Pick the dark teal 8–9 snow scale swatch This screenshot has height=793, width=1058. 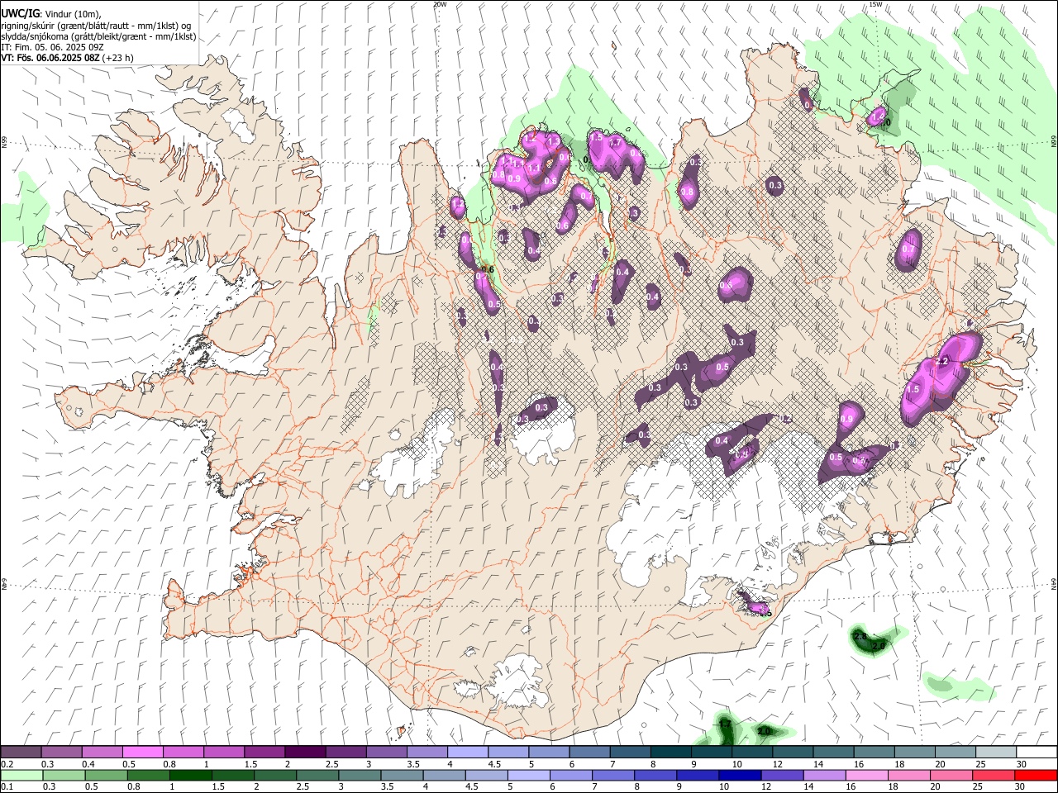point(670,753)
